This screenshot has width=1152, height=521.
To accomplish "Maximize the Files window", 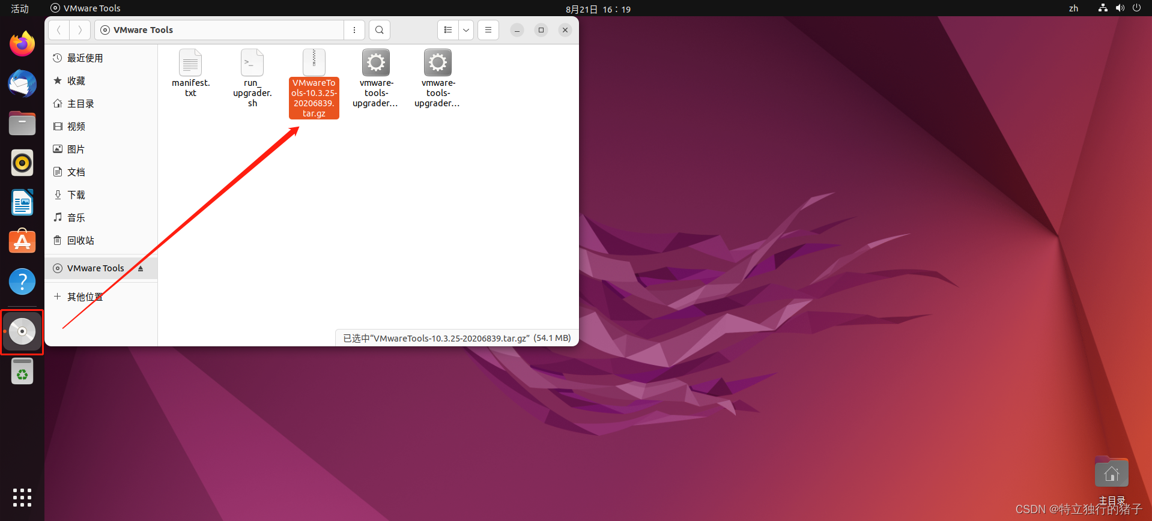I will pyautogui.click(x=541, y=30).
